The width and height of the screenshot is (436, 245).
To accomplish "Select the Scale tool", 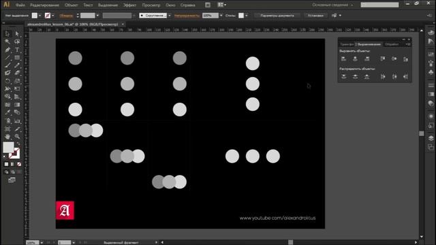I will pos(17,81).
